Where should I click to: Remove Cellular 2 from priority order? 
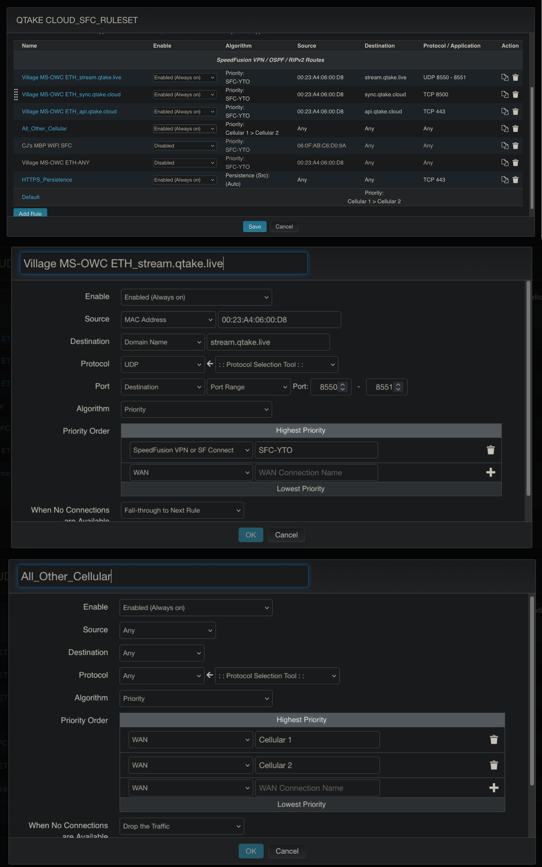pos(494,765)
